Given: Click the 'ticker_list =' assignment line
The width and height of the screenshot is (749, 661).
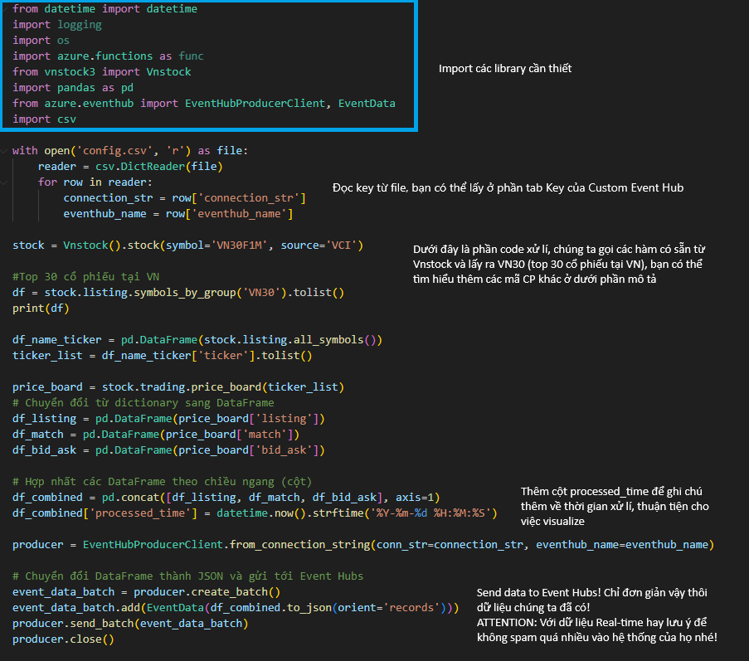Looking at the screenshot, I should 163,355.
